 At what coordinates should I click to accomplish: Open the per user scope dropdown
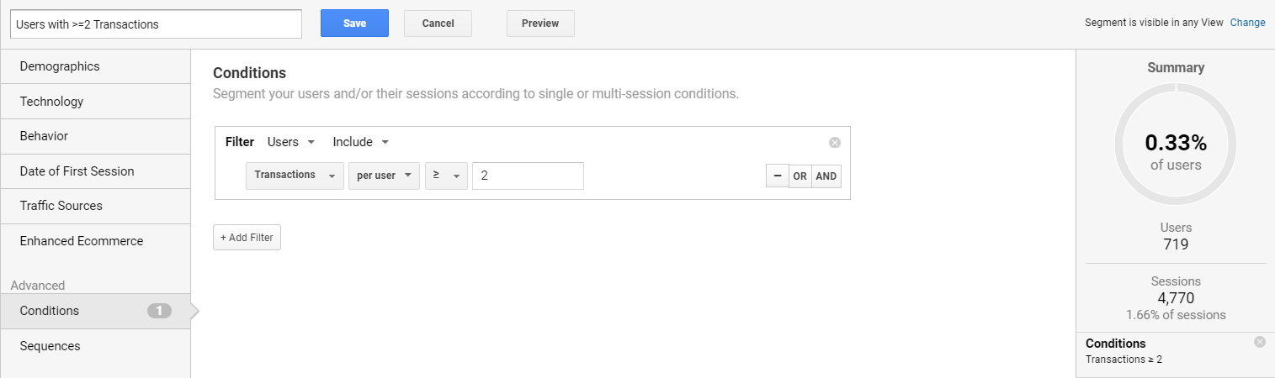pos(384,176)
